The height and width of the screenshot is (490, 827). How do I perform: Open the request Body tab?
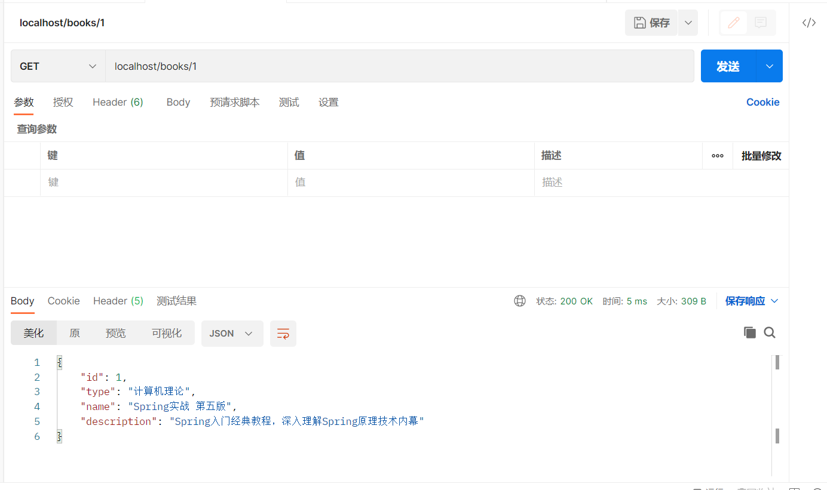pyautogui.click(x=178, y=102)
